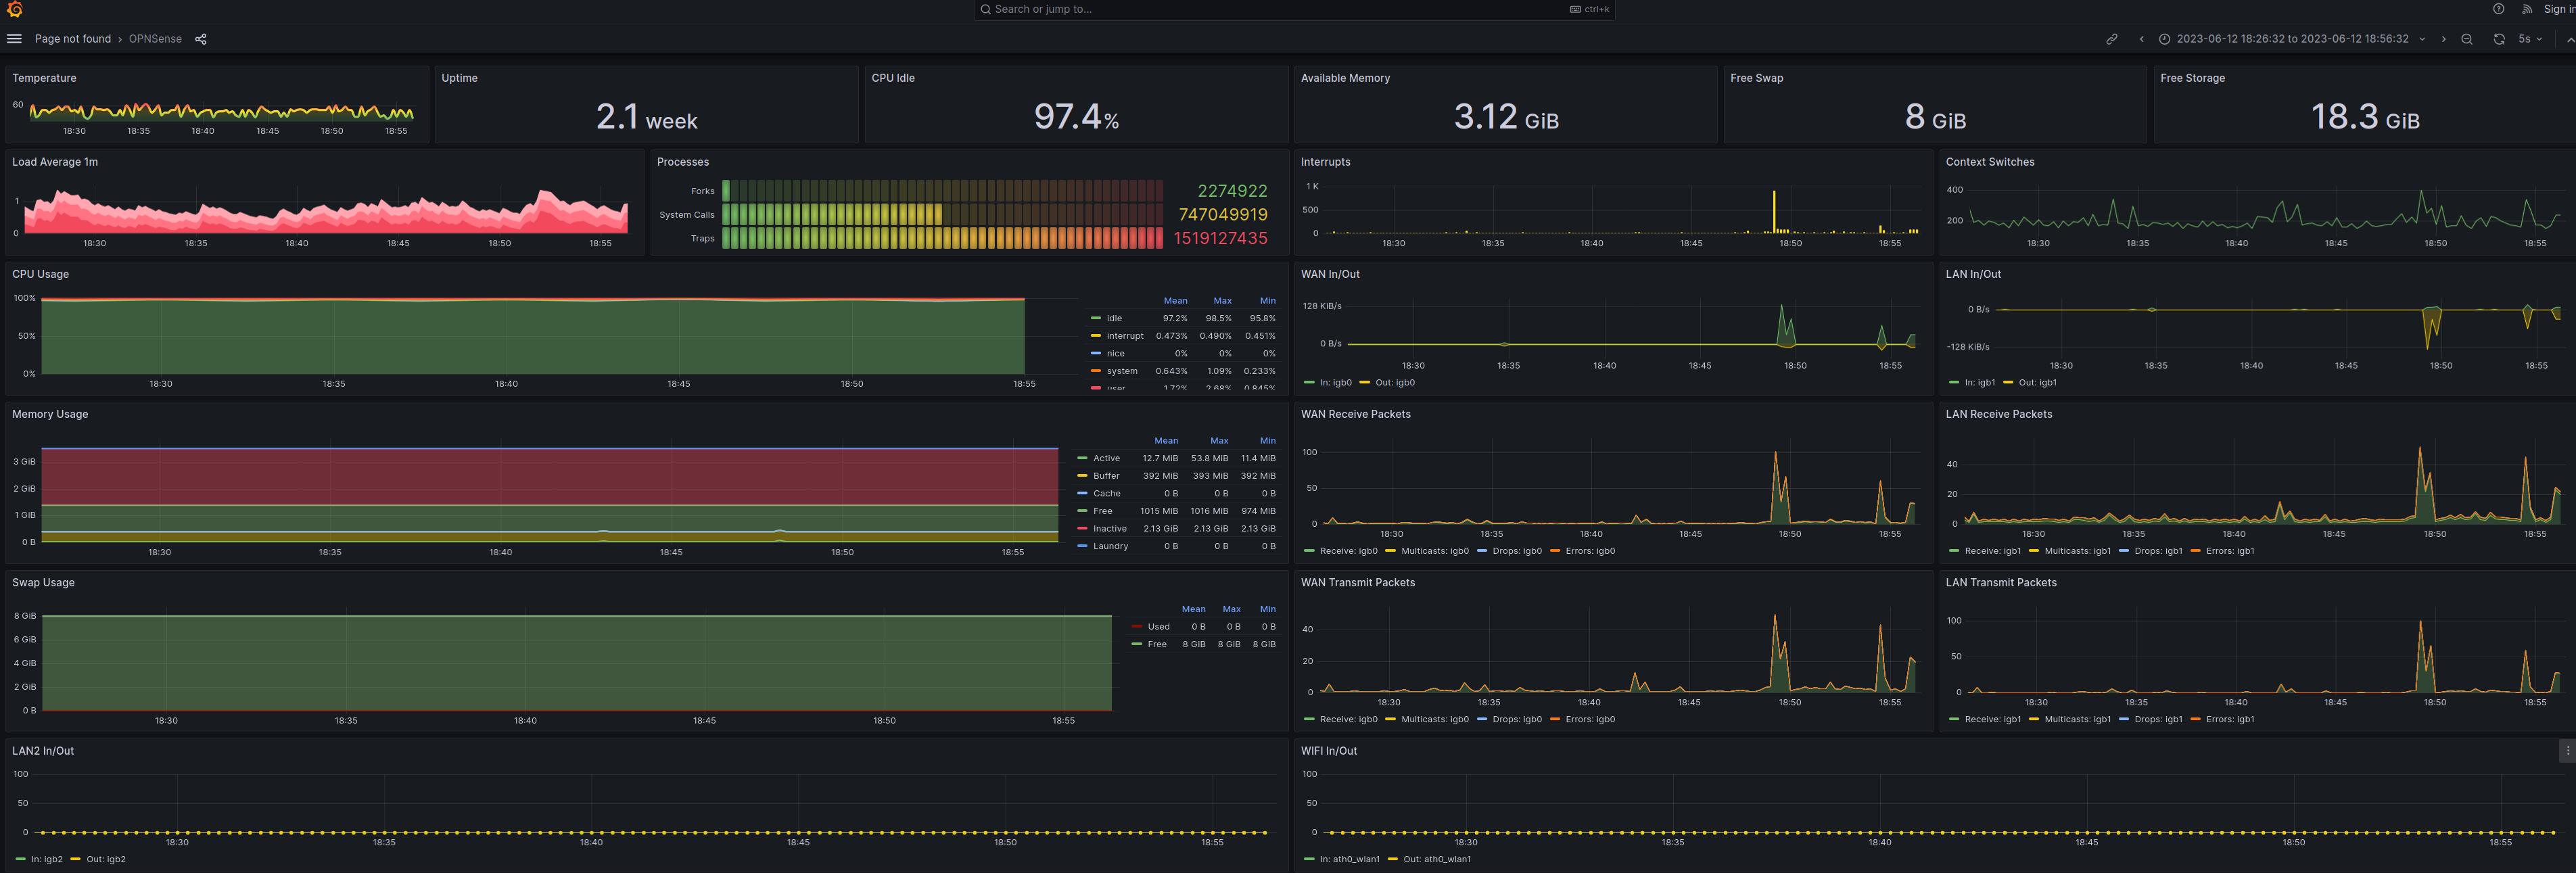Shift time range backward
The height and width of the screenshot is (873, 2576).
pos(2141,39)
